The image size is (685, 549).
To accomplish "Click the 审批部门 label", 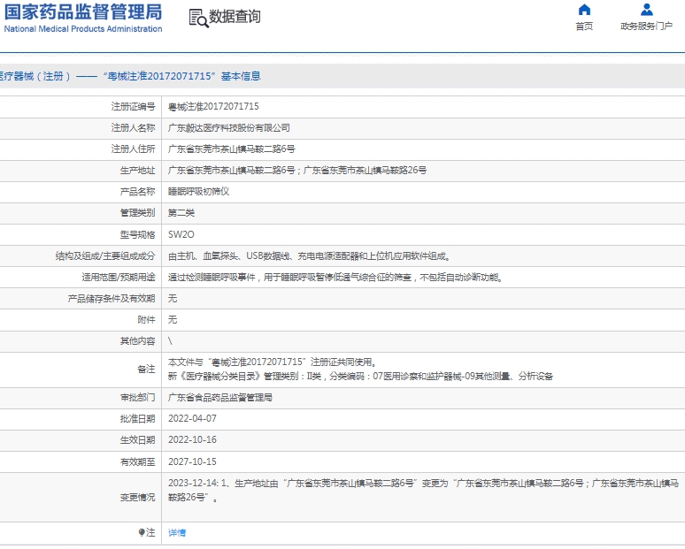I will 137,398.
